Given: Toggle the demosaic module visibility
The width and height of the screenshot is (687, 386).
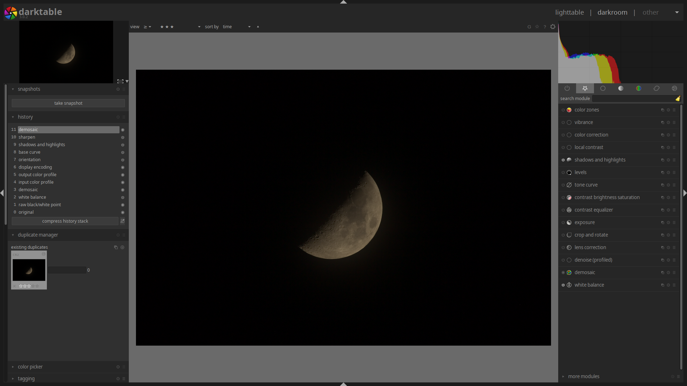Looking at the screenshot, I should [x=564, y=272].
